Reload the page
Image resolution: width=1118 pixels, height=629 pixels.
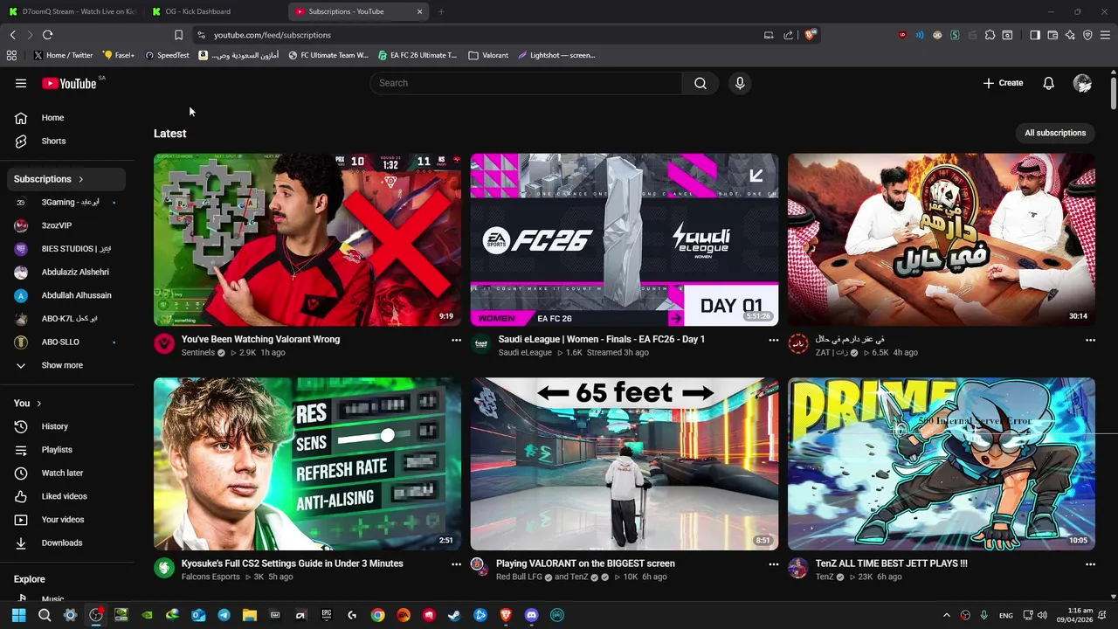47,35
